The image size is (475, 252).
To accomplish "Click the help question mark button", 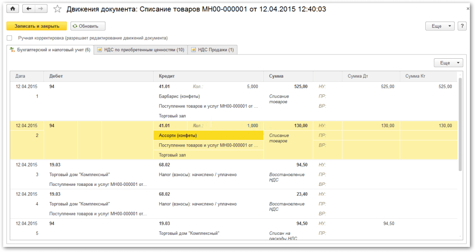I will [x=462, y=26].
